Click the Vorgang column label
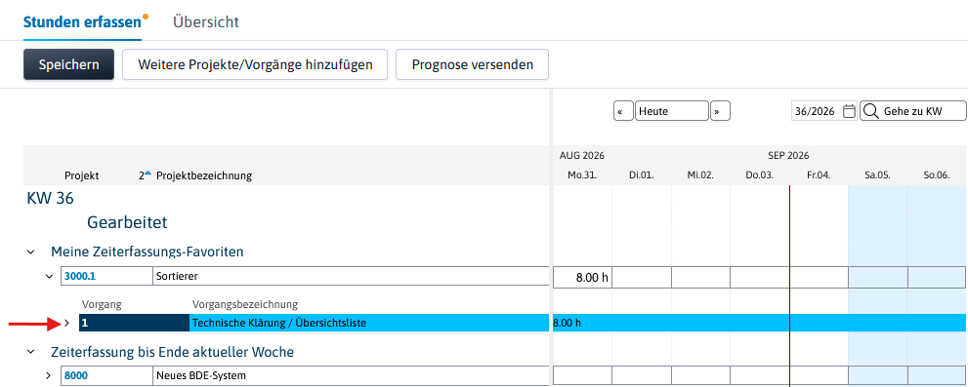 tap(102, 304)
